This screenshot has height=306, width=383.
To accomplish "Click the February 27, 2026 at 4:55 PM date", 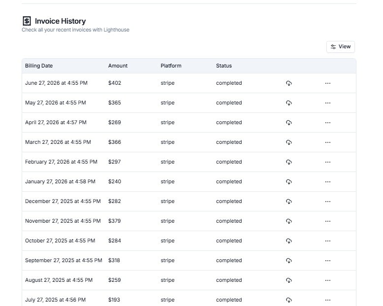I will coord(61,162).
